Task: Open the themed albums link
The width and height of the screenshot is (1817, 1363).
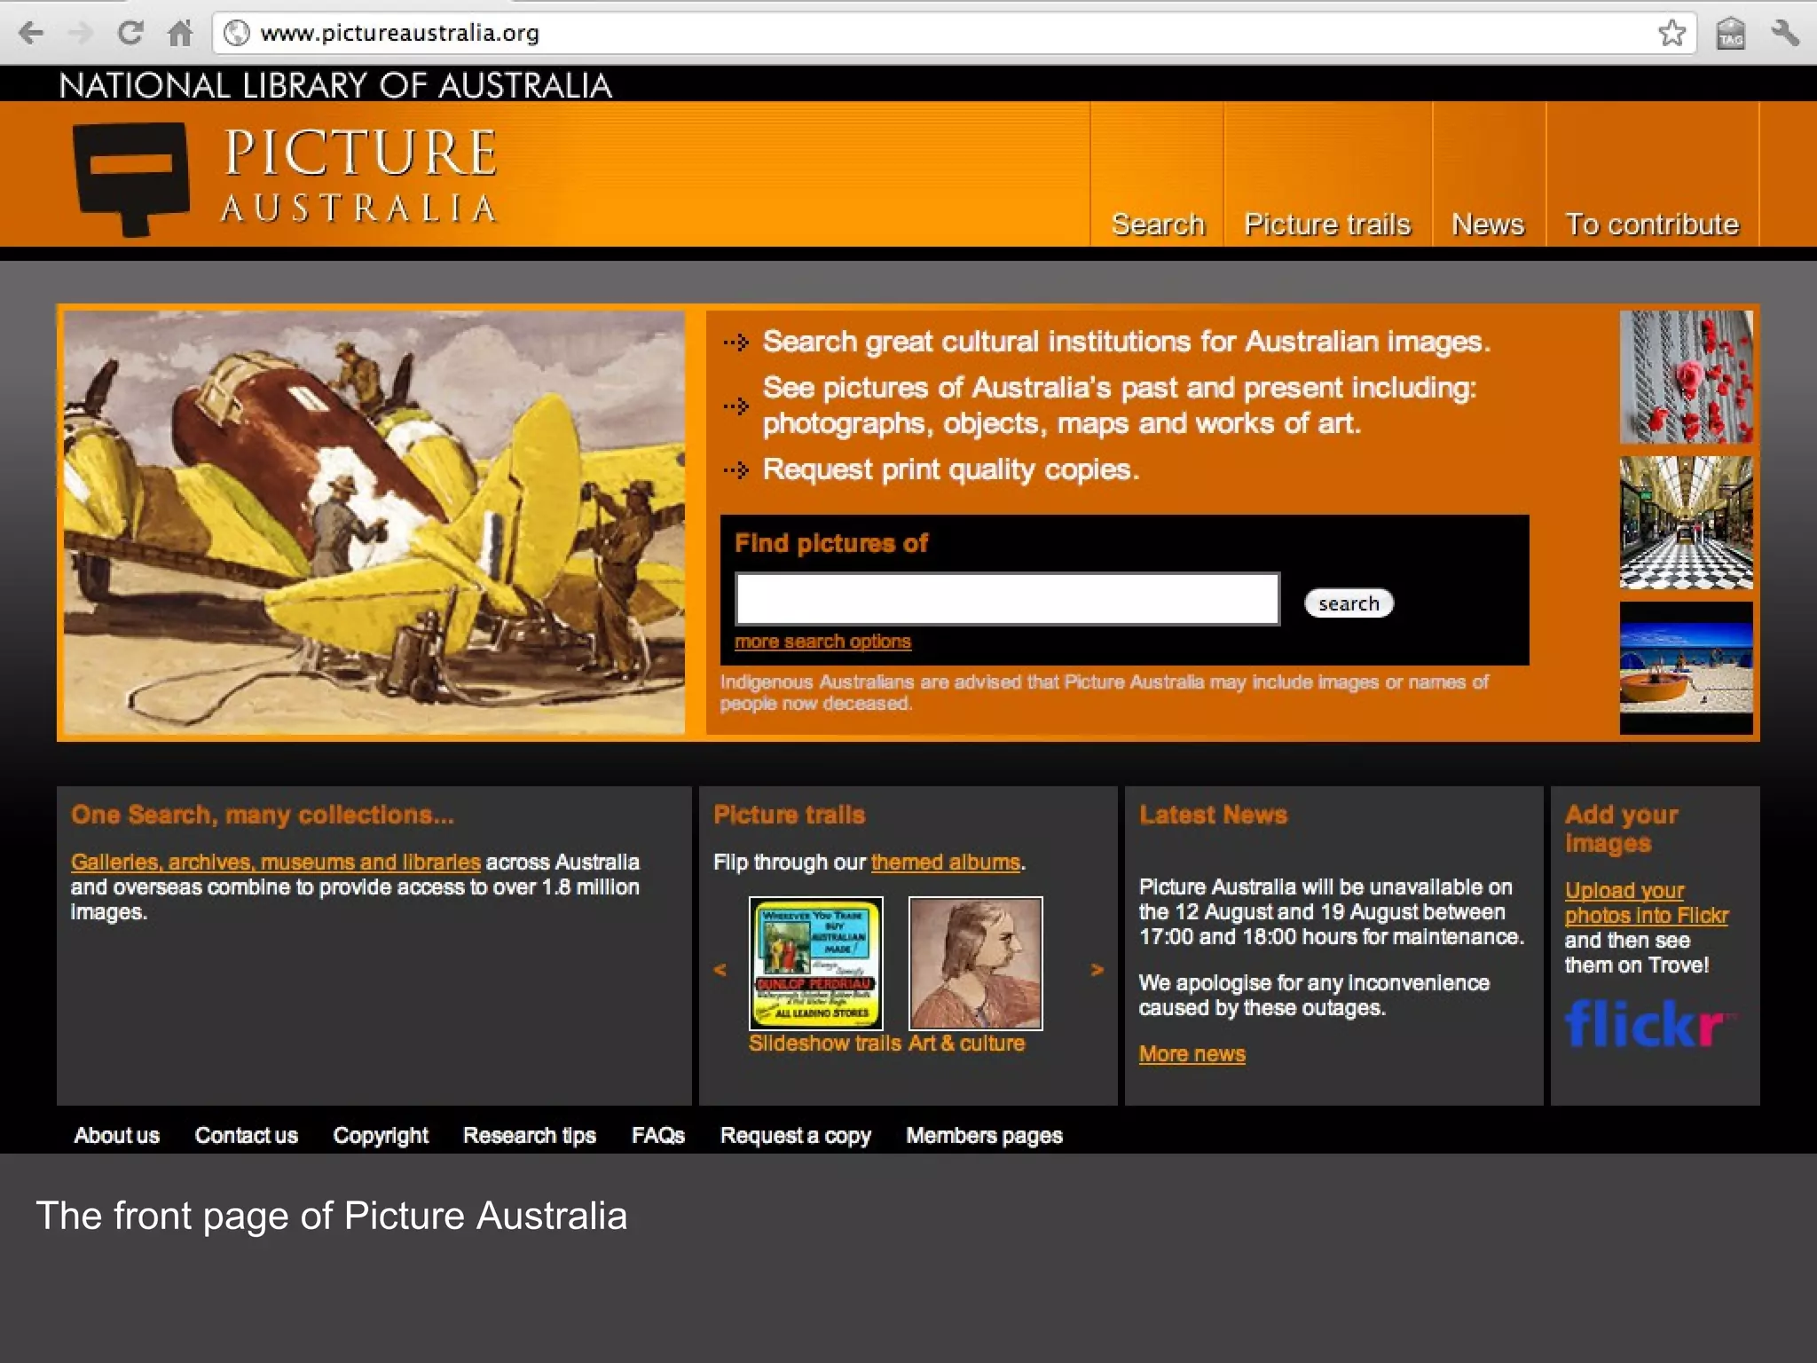Action: (x=946, y=862)
